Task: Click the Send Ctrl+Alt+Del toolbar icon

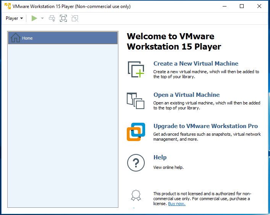Action: pos(52,18)
